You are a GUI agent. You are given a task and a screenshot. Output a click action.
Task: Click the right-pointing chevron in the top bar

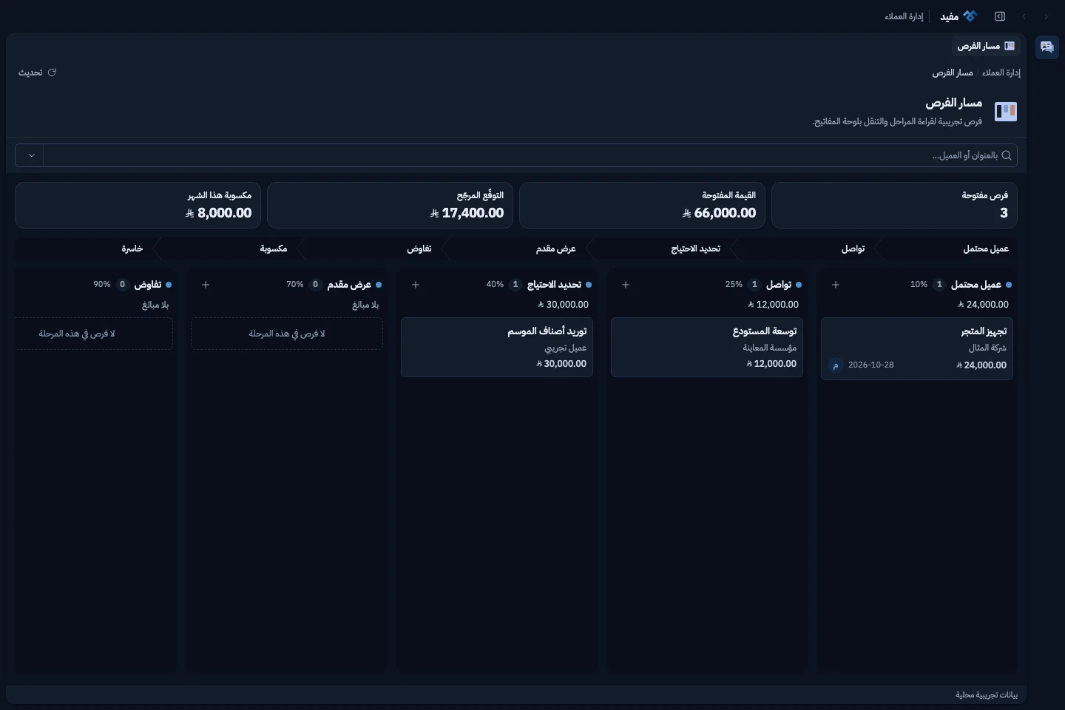(x=1046, y=16)
